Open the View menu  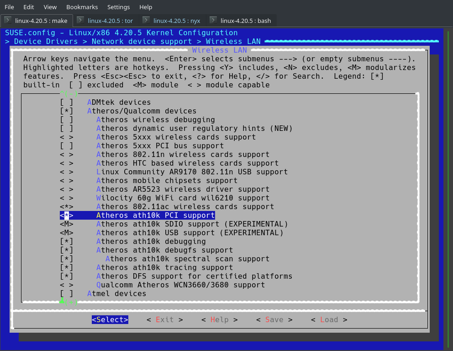click(50, 7)
